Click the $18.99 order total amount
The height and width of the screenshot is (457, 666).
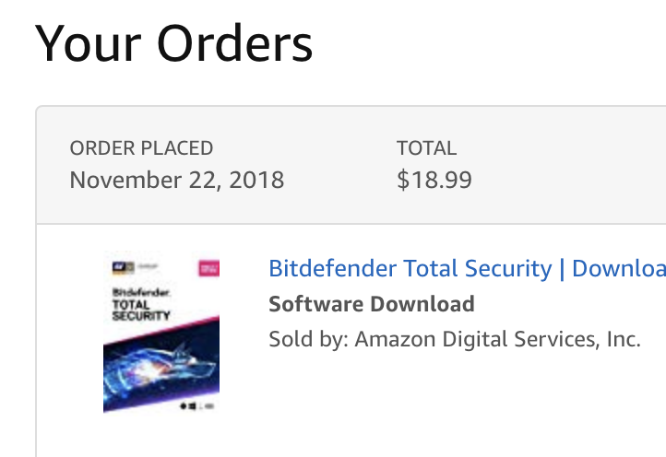[434, 180]
